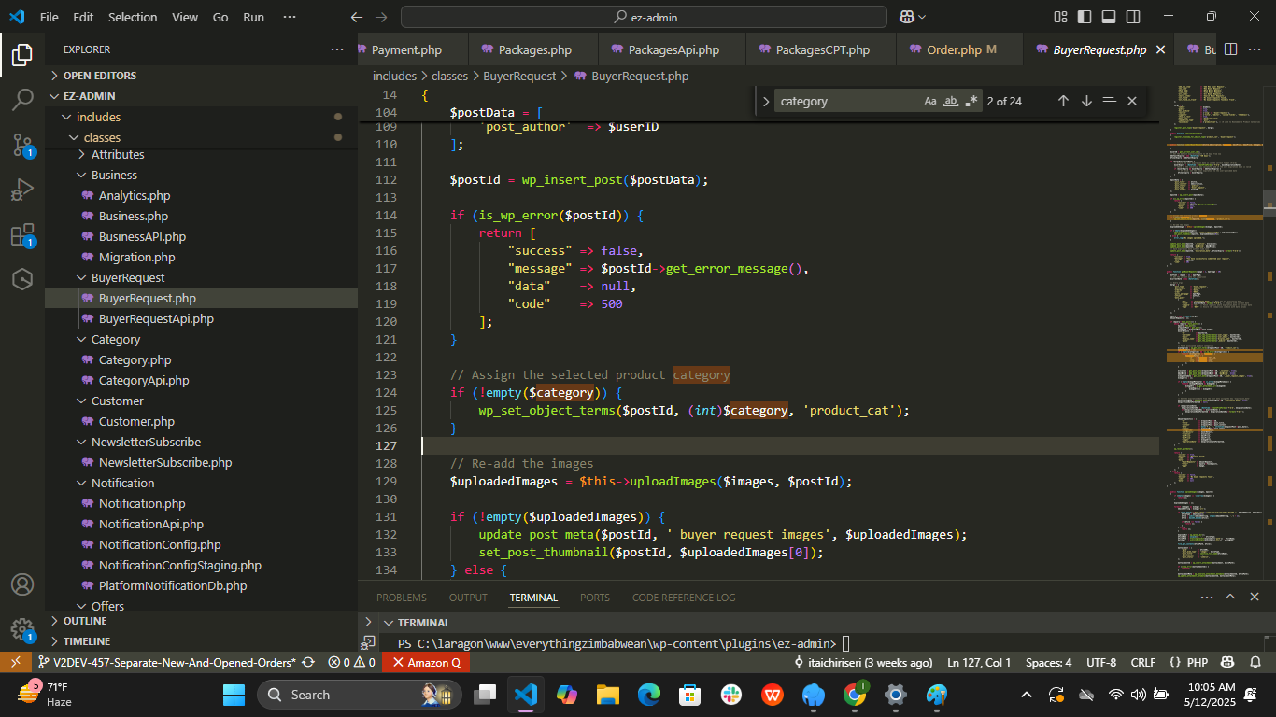Viewport: 1276px width, 717px height.
Task: Expand the Attributes folder in explorer
Action: click(117, 155)
